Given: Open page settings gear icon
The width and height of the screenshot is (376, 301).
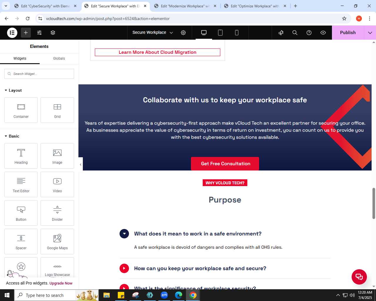Looking at the screenshot, I should [x=183, y=33].
